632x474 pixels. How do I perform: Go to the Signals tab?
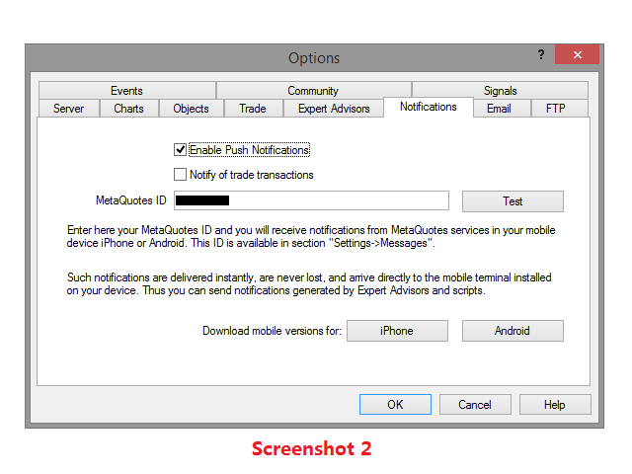pos(500,90)
